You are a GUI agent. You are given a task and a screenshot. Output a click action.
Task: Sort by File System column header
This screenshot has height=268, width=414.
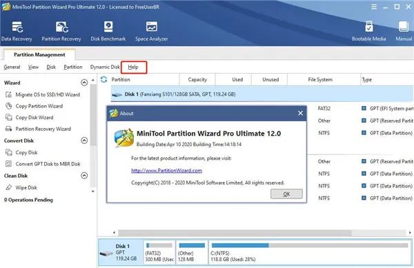pyautogui.click(x=324, y=79)
